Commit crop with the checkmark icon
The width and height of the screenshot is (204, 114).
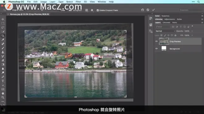coord(153,10)
